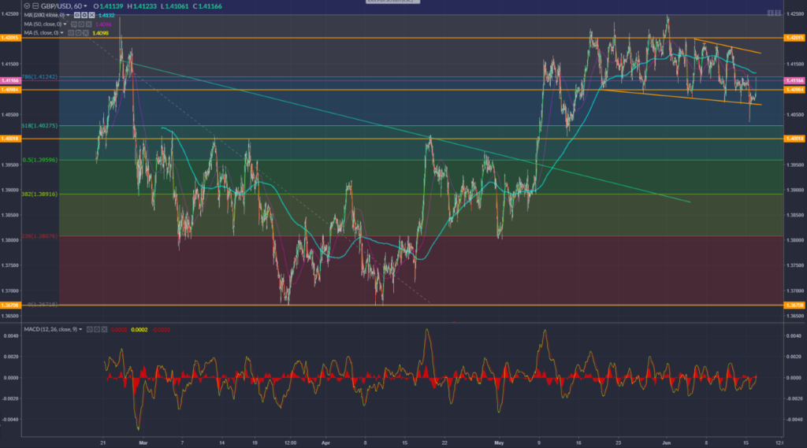Click the left pane layout icon at top right
Viewport: 807px width, 448px height.
coord(771,13)
